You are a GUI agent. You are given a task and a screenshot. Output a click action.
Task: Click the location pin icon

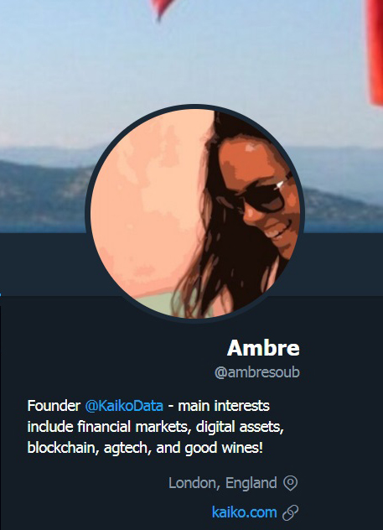click(290, 483)
